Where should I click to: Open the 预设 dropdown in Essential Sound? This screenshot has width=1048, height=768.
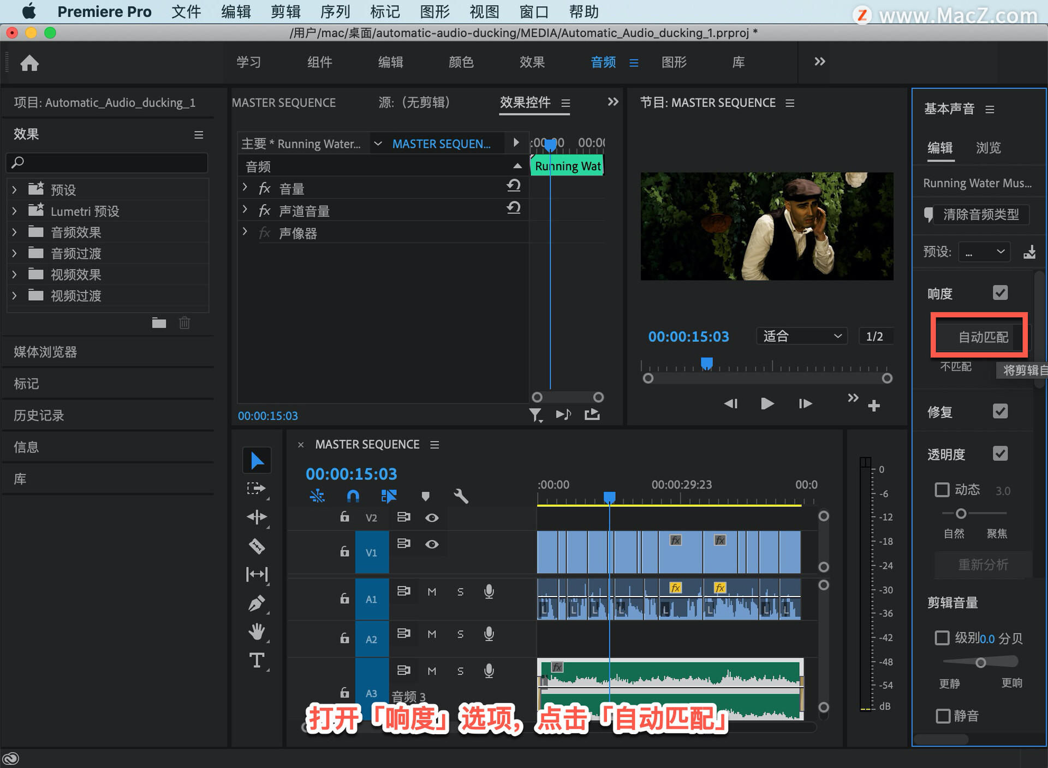(x=985, y=252)
